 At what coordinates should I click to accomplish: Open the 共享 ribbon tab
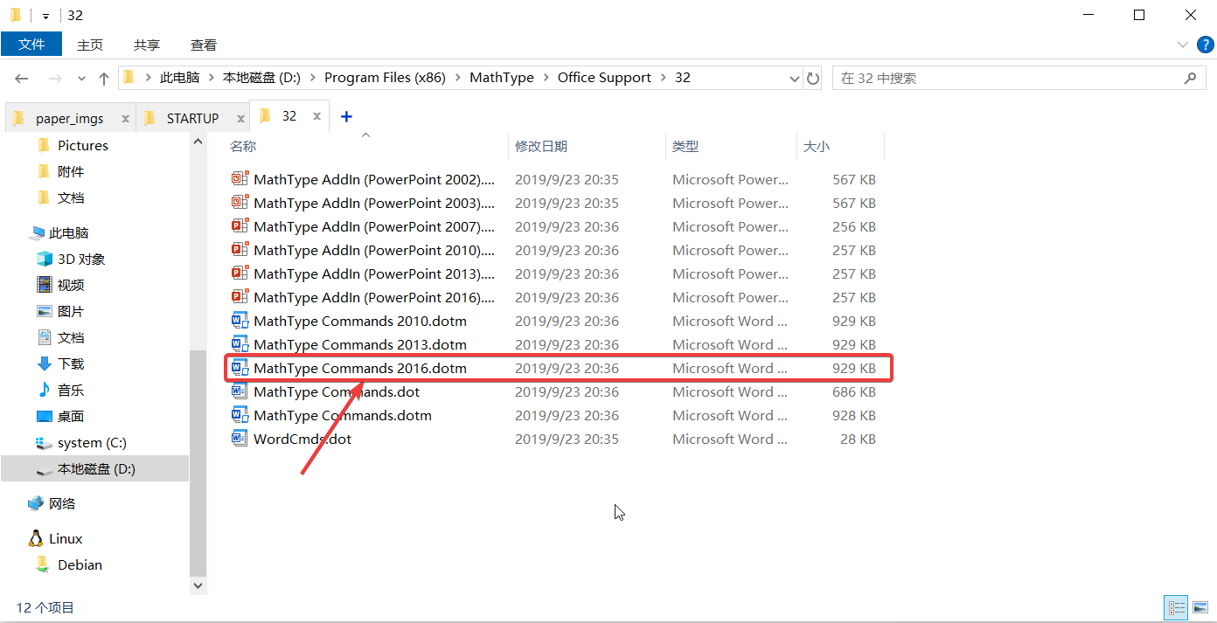tap(147, 45)
